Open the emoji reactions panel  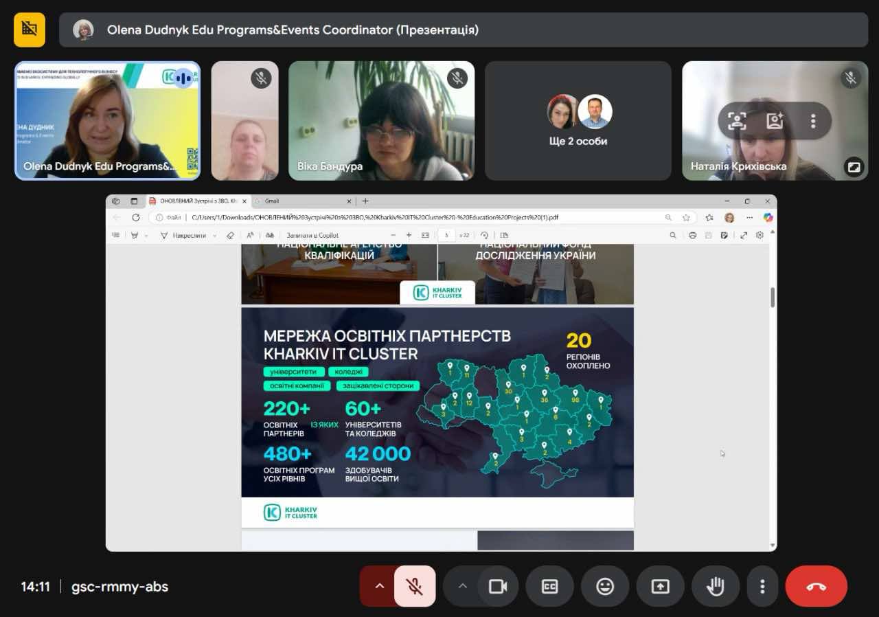[605, 586]
